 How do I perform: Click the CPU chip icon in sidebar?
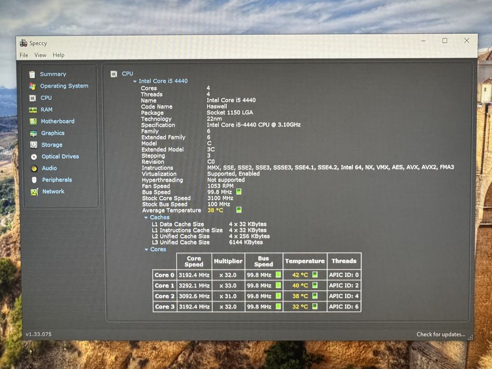(x=33, y=98)
